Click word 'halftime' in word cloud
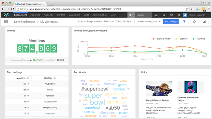This screenshot has height=119, width=212. (89, 112)
